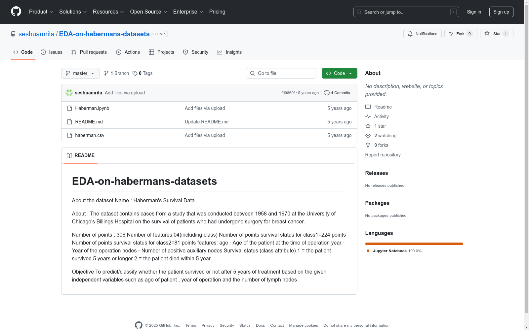
Task: Click Report repository
Action: click(383, 155)
